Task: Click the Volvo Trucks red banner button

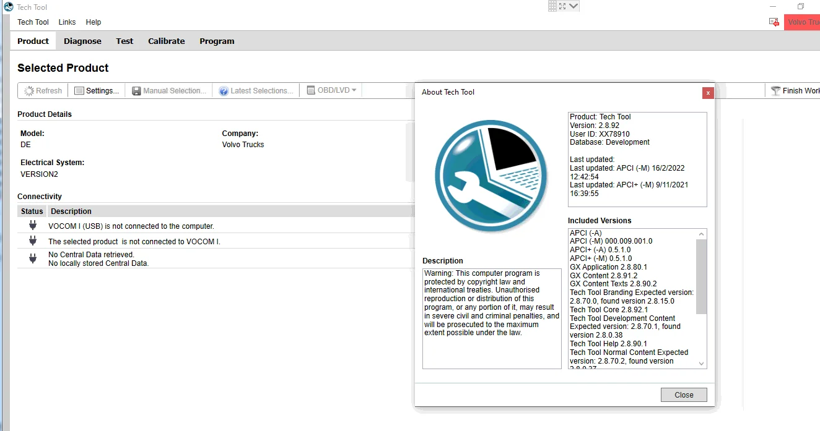Action: click(802, 22)
